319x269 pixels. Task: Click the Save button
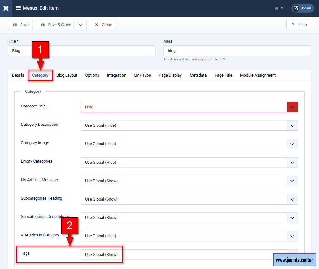[20, 25]
